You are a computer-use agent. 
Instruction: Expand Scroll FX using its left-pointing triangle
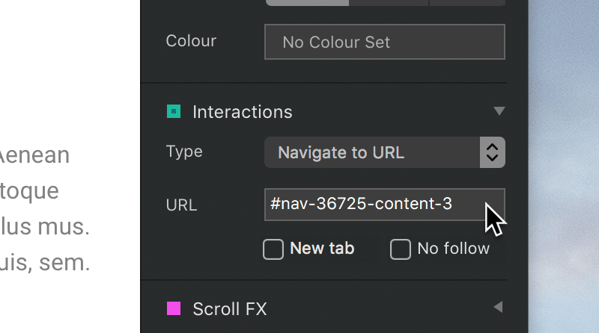point(498,307)
